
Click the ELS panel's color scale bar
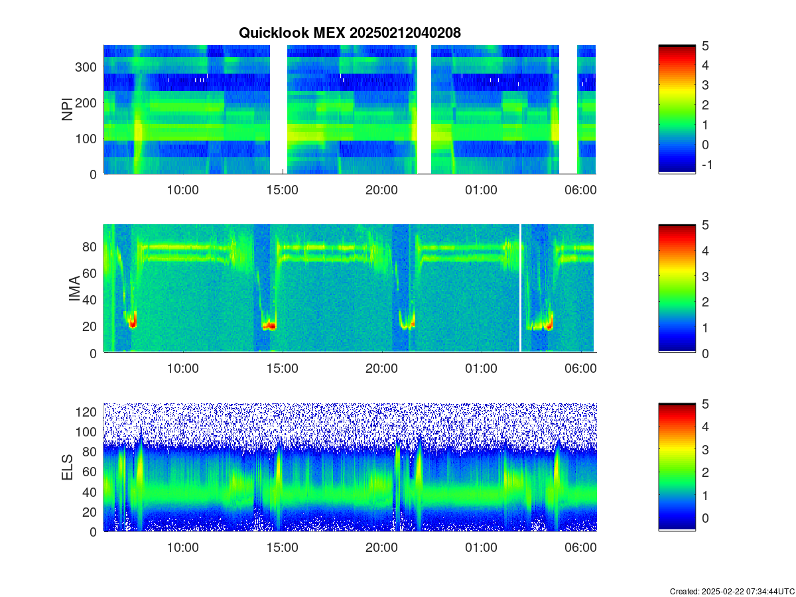[677, 467]
